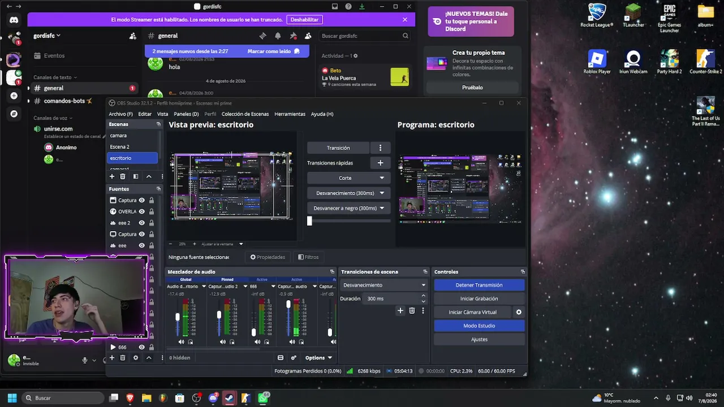Open virtual camera settings gear
This screenshot has width=724, height=407.
519,312
